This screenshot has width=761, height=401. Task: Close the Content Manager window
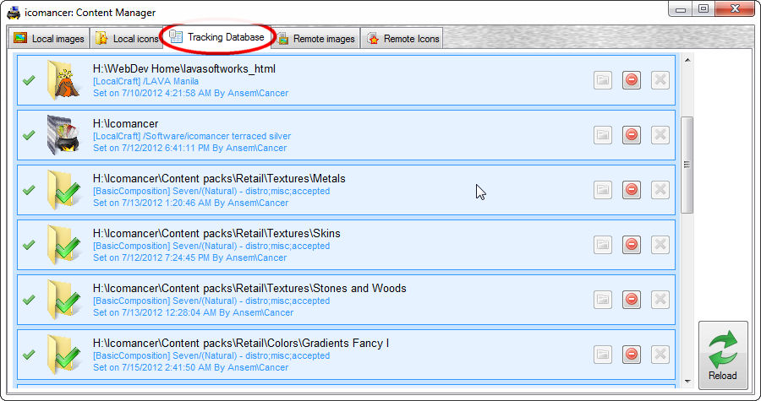[x=736, y=8]
